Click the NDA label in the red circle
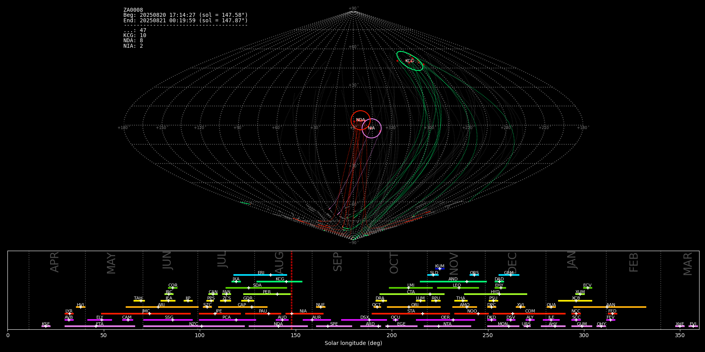The image size is (705, 352). [x=360, y=120]
